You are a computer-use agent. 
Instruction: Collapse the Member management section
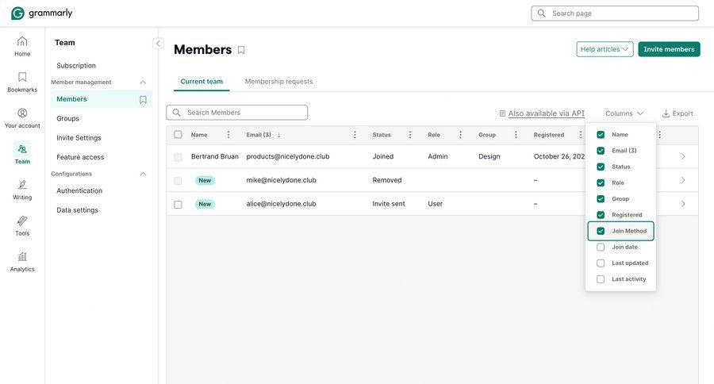tap(143, 83)
